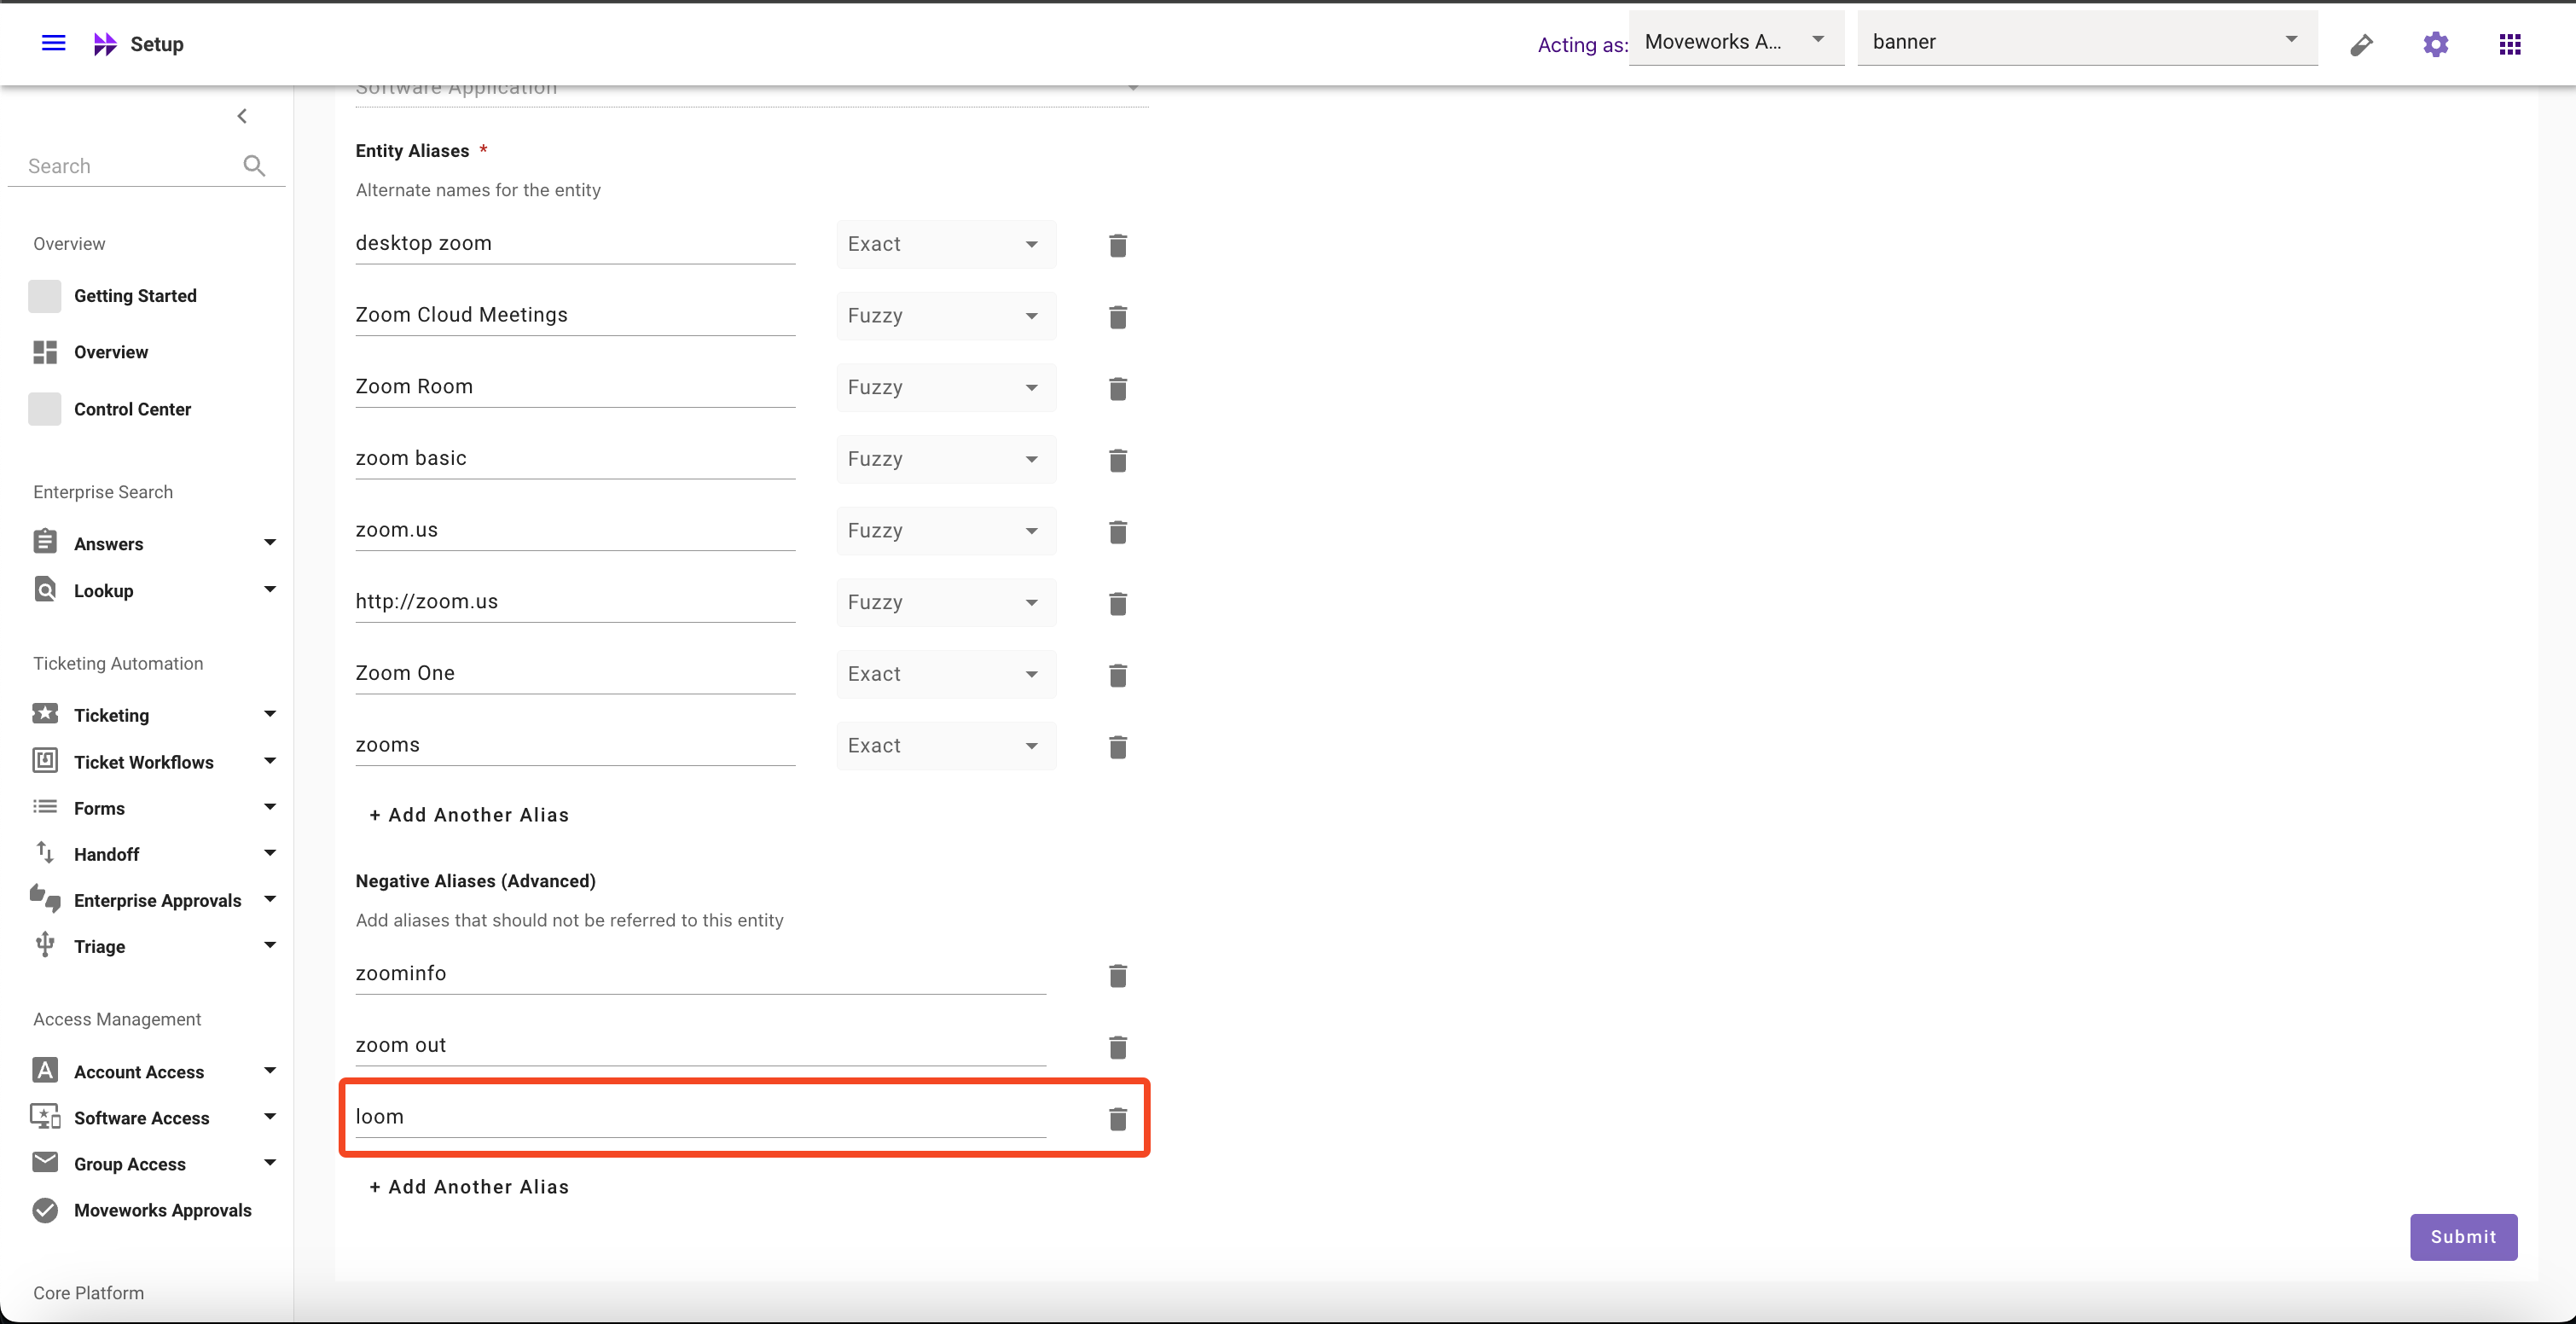Collapse the sidebar with chevron arrow
Image resolution: width=2576 pixels, height=1324 pixels.
pyautogui.click(x=242, y=116)
